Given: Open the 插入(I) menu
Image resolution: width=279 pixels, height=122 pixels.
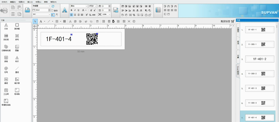Looking at the screenshot, I should pyautogui.click(x=30, y=2).
